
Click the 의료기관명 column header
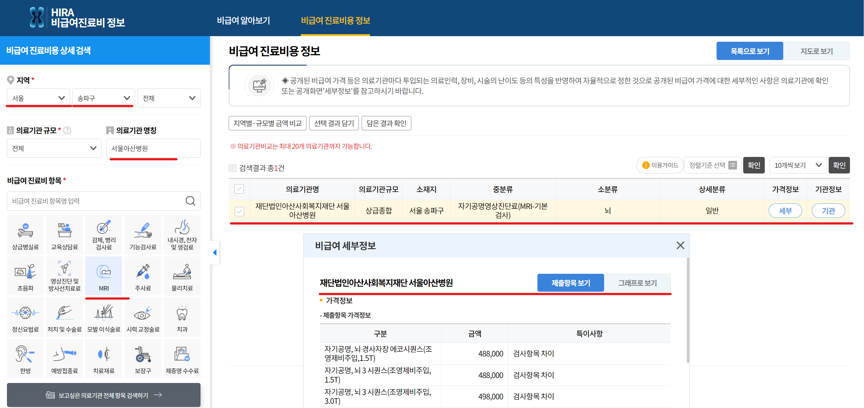click(302, 189)
